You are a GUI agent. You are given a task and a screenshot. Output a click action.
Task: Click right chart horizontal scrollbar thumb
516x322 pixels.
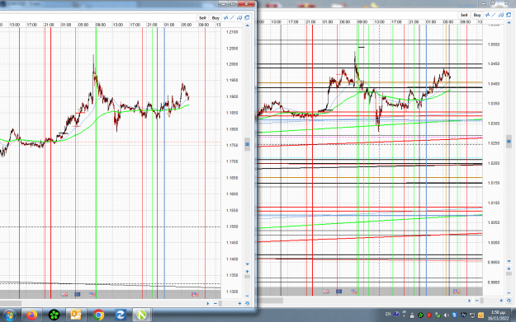(x=270, y=301)
